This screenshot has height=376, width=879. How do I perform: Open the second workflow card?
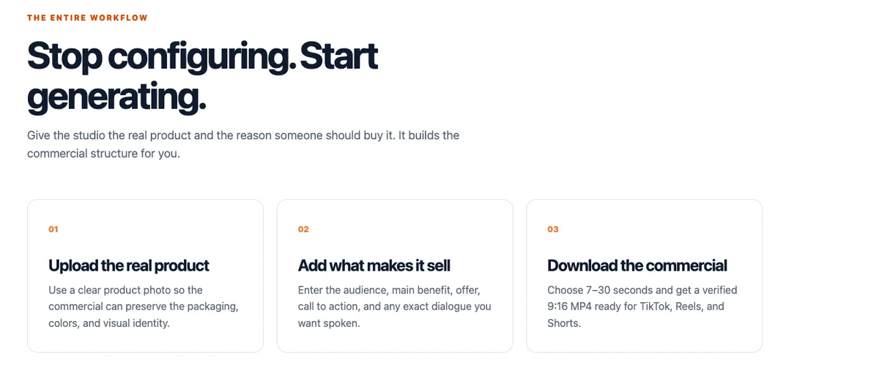[x=395, y=276]
